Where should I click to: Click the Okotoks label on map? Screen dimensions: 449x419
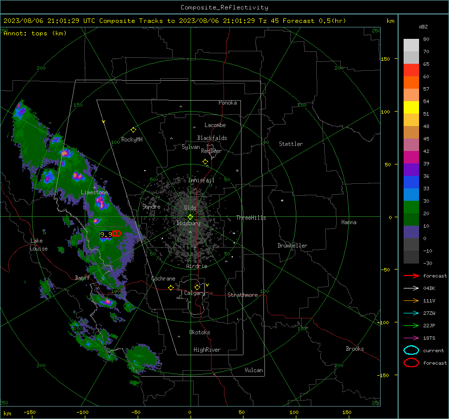[199, 332]
